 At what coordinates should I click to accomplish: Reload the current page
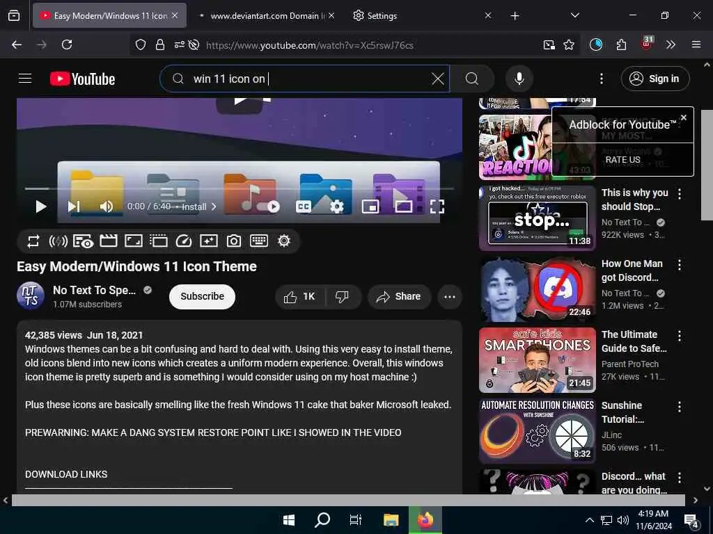[67, 44]
